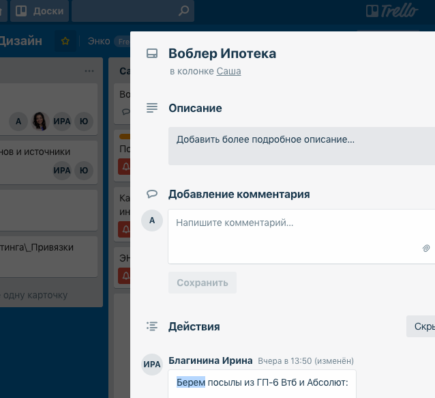Viewport: 435px width, 398px height.
Task: Open the Вчера в 13:50 timestamp link
Action: [285, 360]
